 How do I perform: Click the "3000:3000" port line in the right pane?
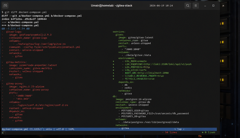tap(133, 49)
